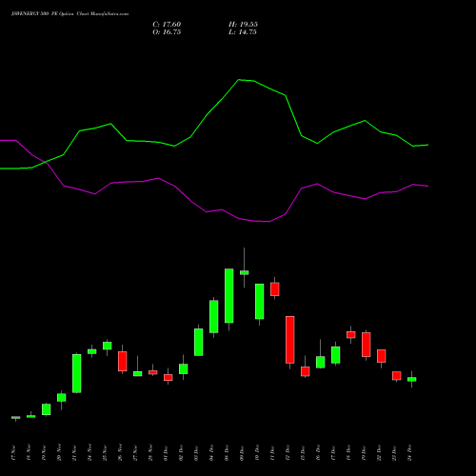Click the high value "H: 19.55"

pyautogui.click(x=243, y=25)
